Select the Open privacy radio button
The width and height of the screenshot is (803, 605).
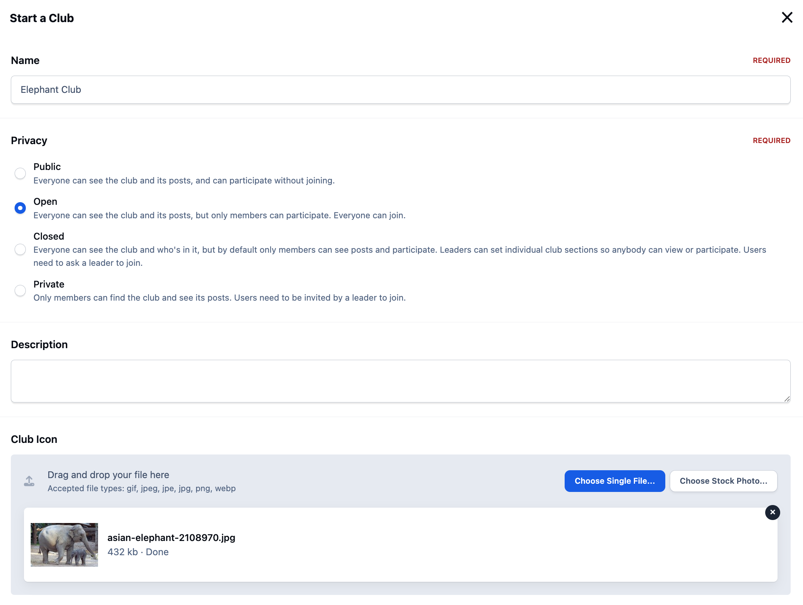[x=20, y=208]
